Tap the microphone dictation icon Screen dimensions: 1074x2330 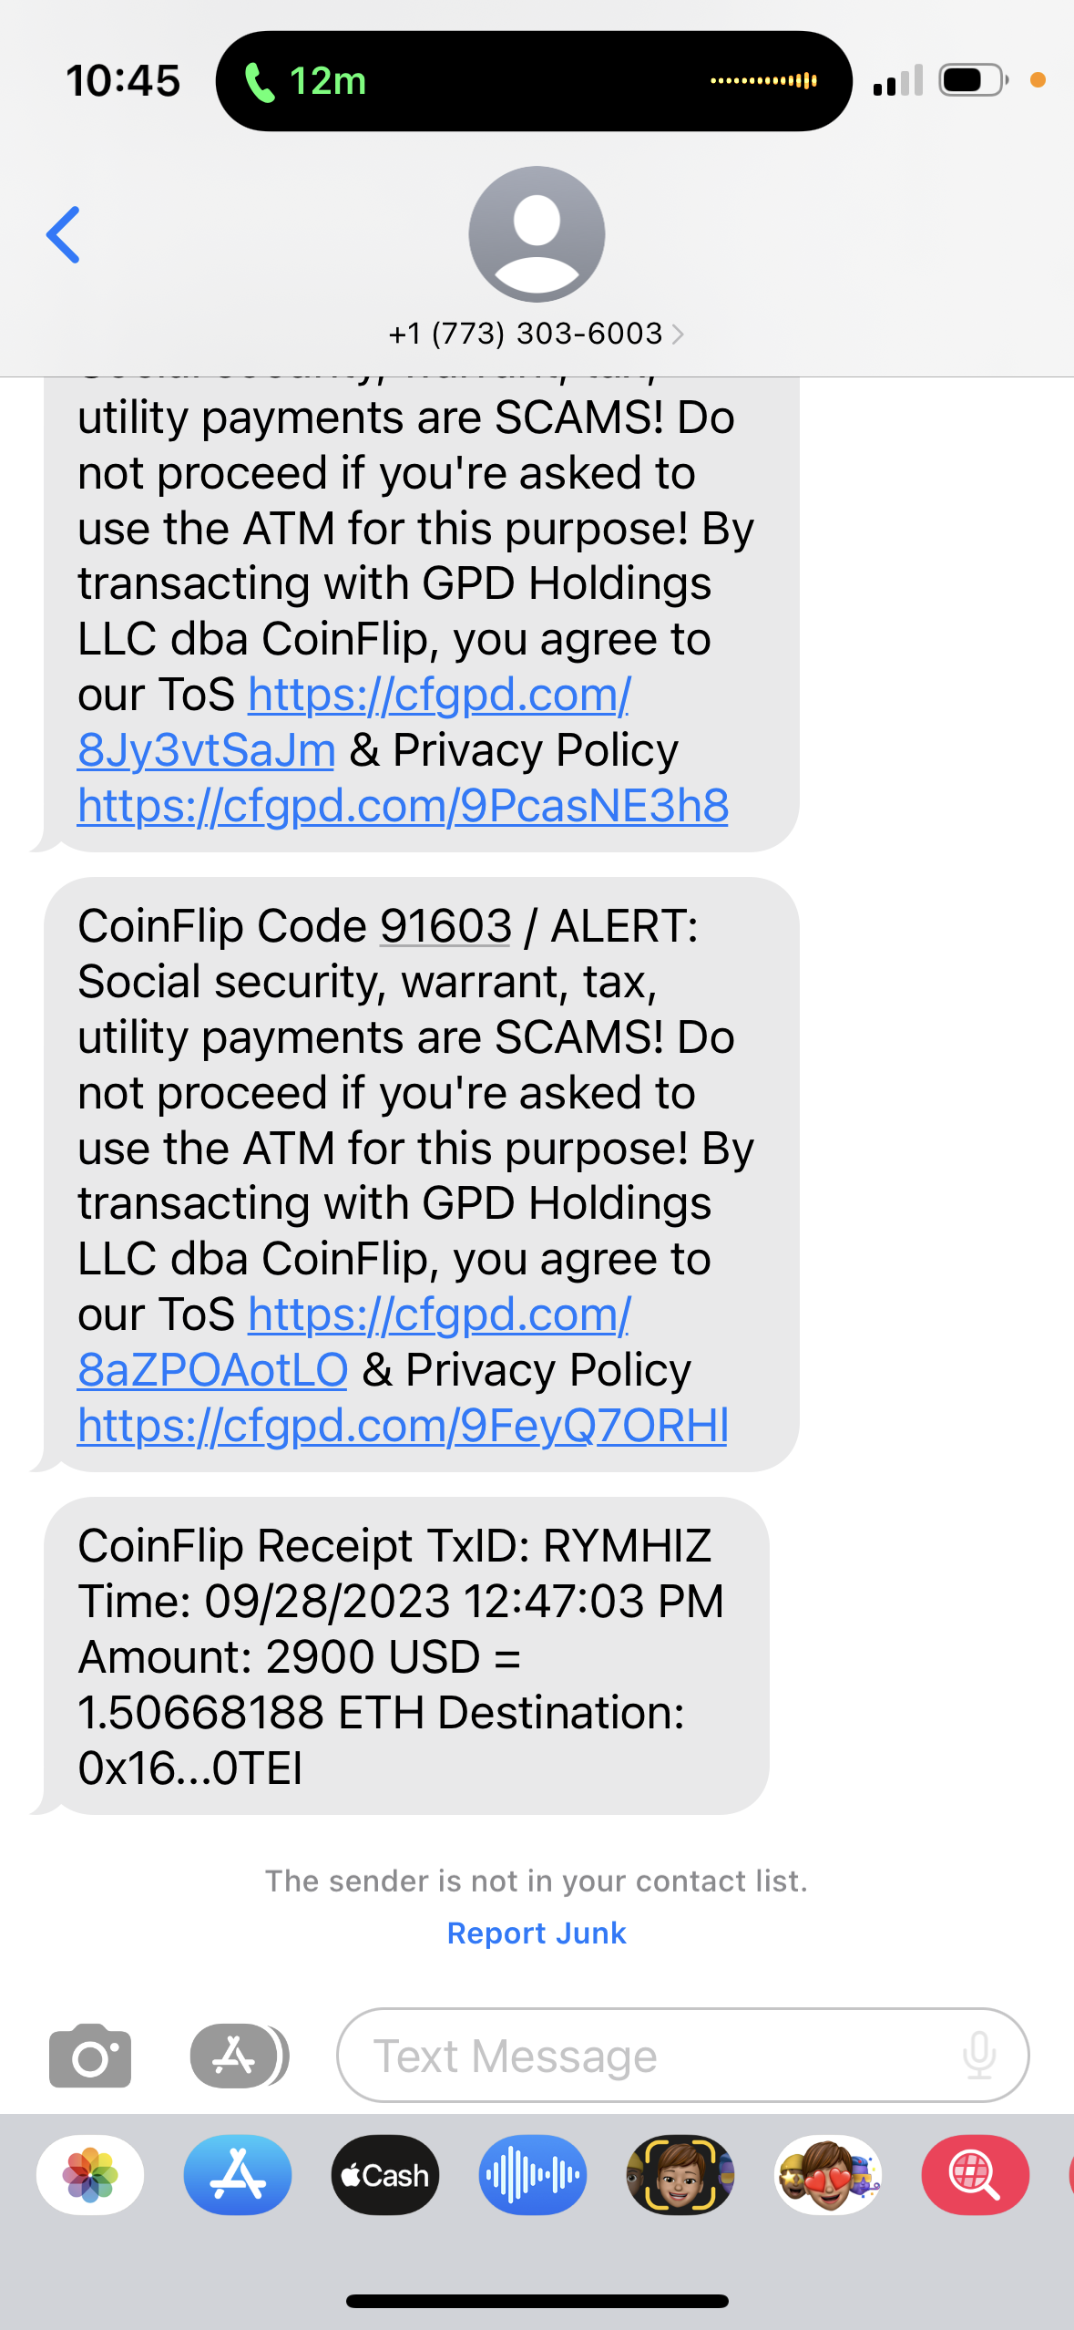(979, 2056)
